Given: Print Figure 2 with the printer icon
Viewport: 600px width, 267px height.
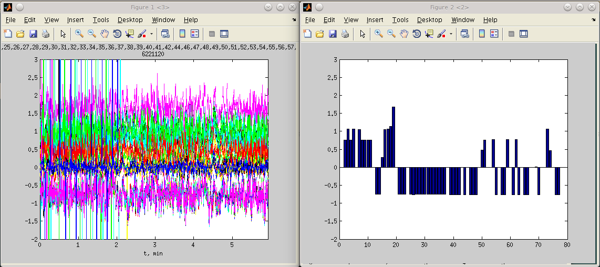Looking at the screenshot, I should point(345,34).
